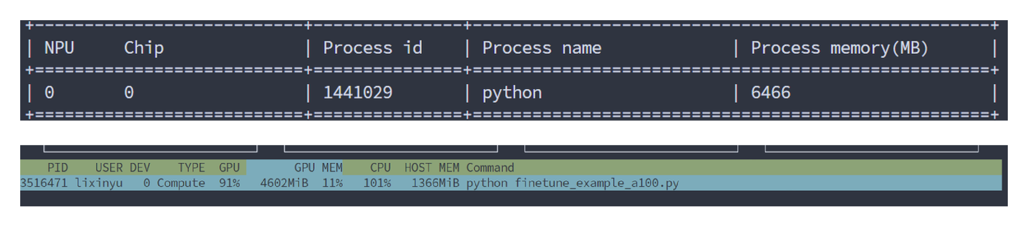Select the USER column header
This screenshot has width=1028, height=227.
[109, 168]
